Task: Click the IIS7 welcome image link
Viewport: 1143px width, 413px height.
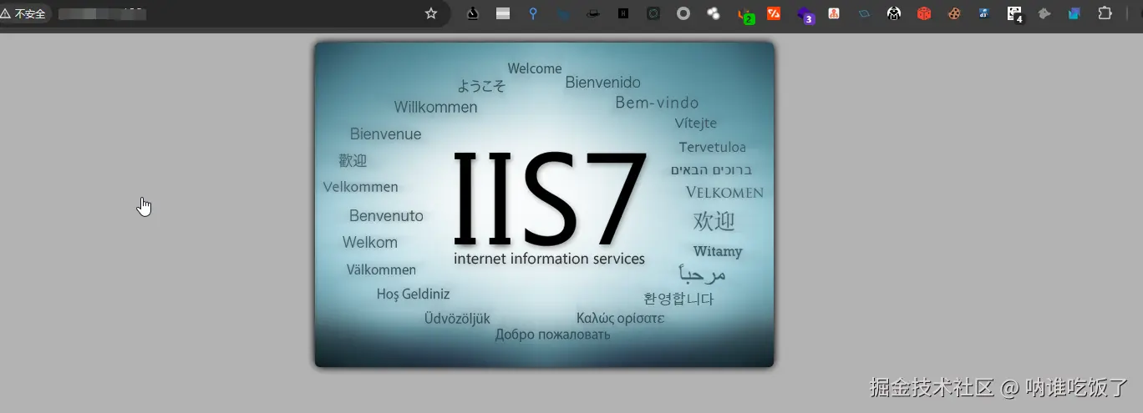Action: point(545,205)
